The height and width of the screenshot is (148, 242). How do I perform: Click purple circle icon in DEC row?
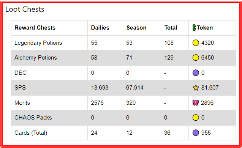click(x=196, y=72)
